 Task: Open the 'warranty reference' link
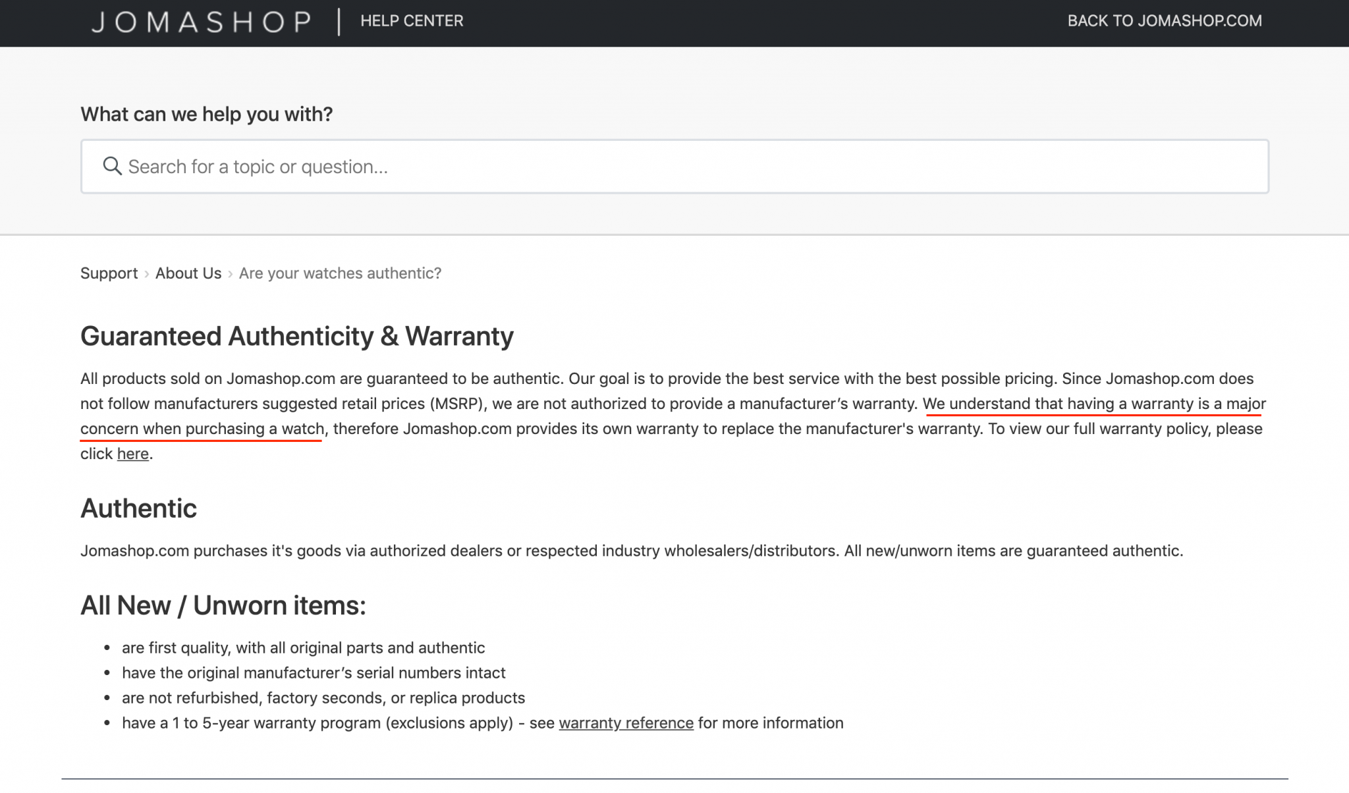625,723
